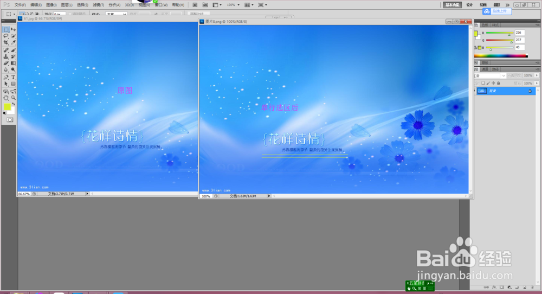Select the Eraser tool

(6, 63)
